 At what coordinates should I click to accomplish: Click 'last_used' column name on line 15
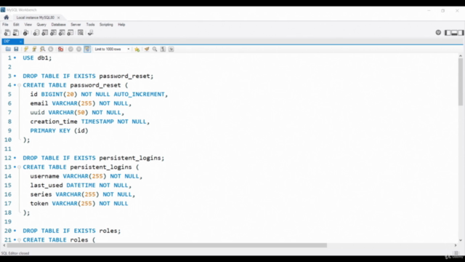[46, 186]
